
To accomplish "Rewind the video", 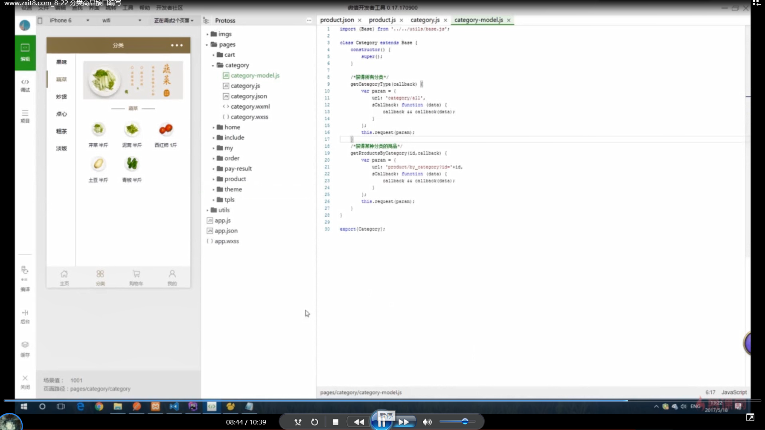I will [x=359, y=422].
